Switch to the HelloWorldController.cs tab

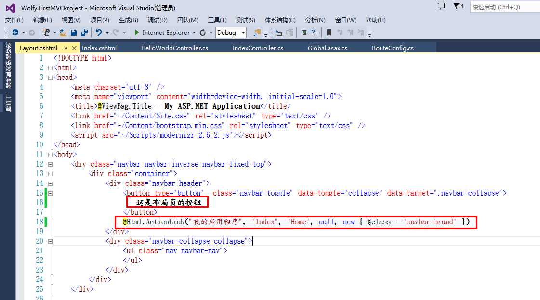click(x=174, y=48)
